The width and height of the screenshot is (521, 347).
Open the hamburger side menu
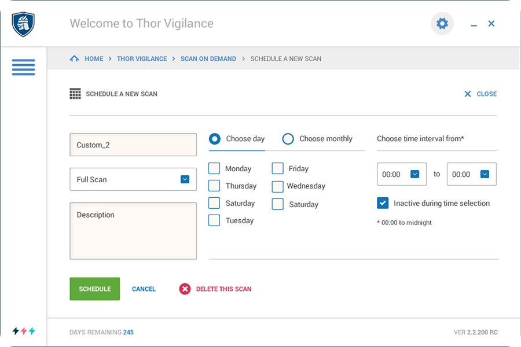click(x=23, y=67)
